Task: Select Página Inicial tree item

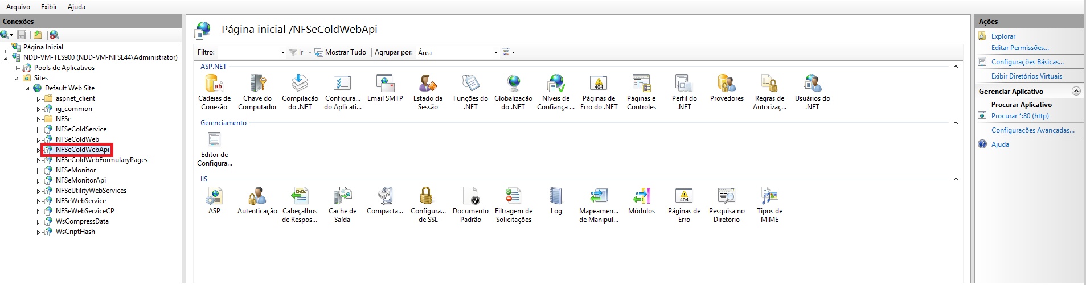Action: (43, 47)
